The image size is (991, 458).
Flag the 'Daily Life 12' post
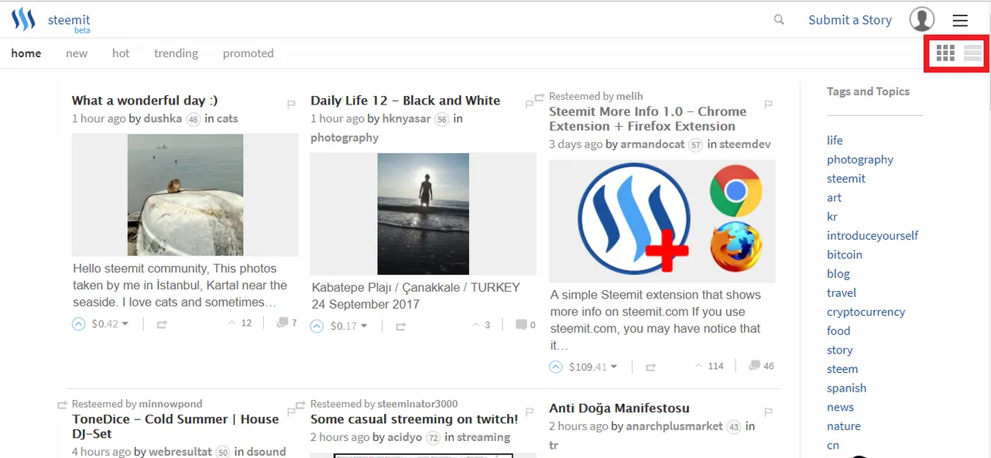coord(530,104)
